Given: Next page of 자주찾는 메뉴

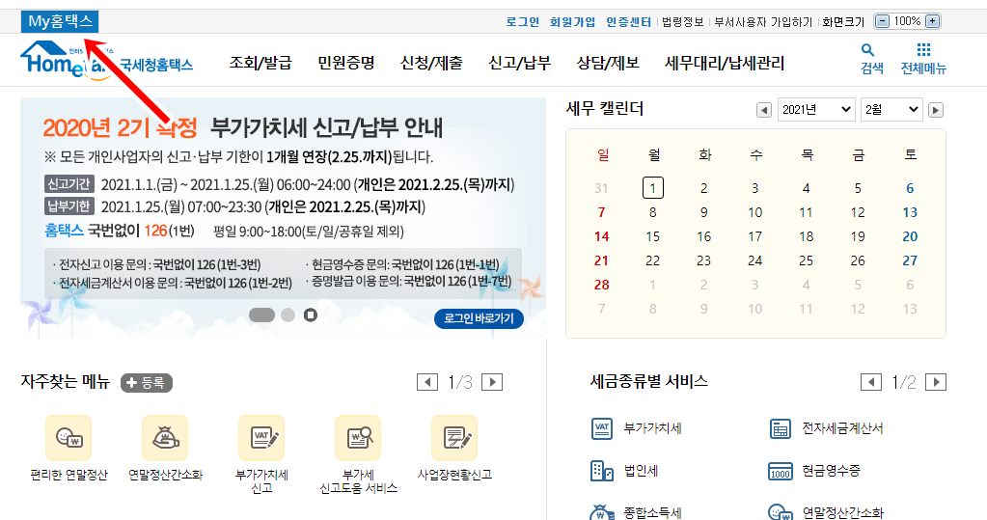Looking at the screenshot, I should coord(492,382).
